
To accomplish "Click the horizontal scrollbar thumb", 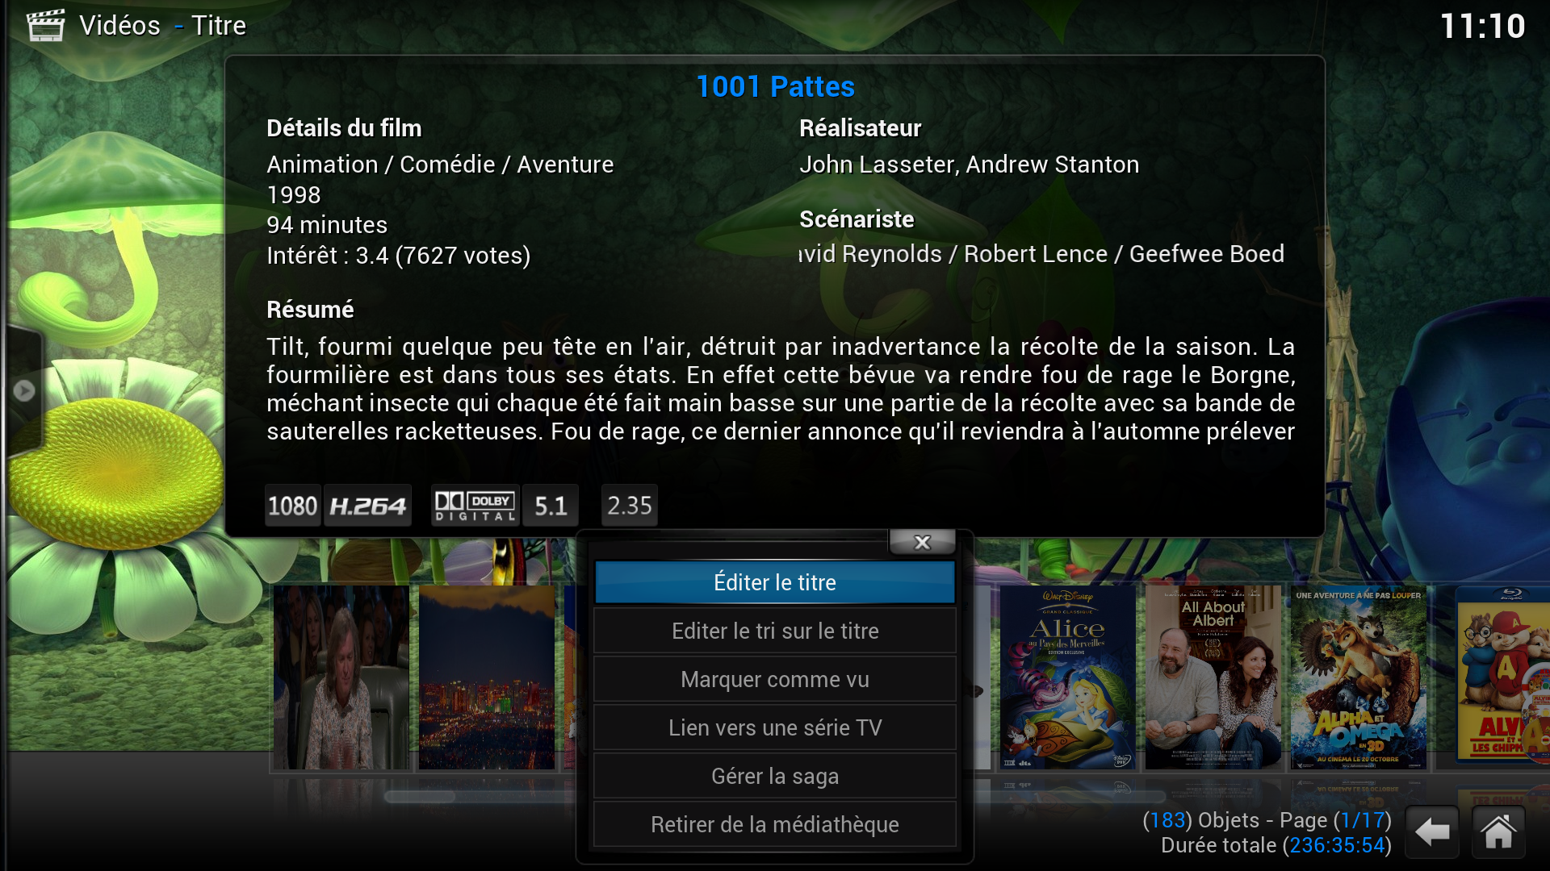I will click(420, 797).
